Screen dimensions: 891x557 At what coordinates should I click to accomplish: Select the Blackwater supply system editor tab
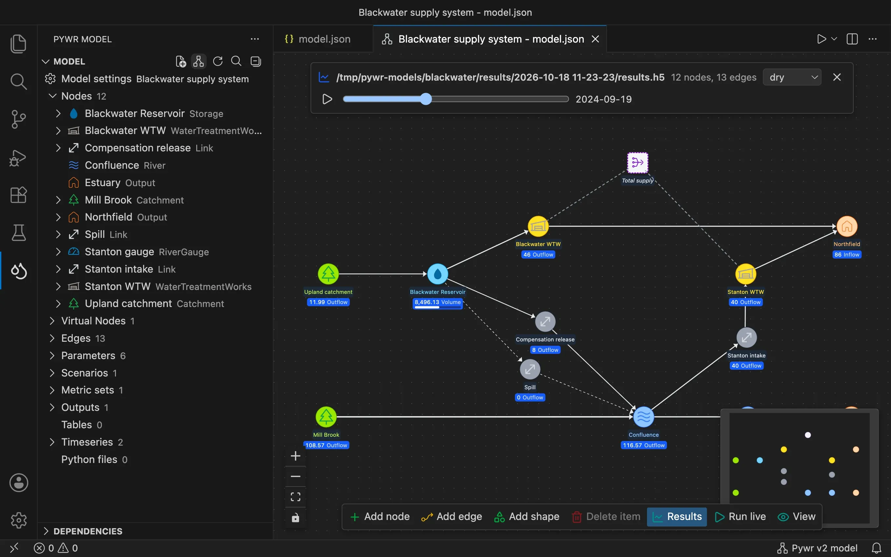[490, 39]
